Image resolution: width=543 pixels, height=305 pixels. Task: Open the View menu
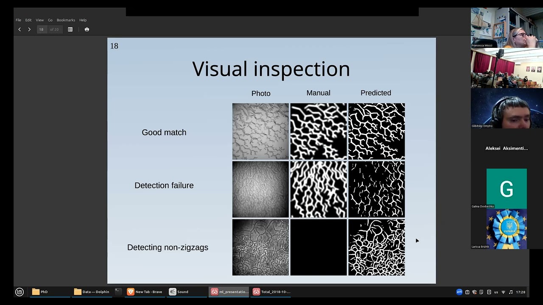39,20
